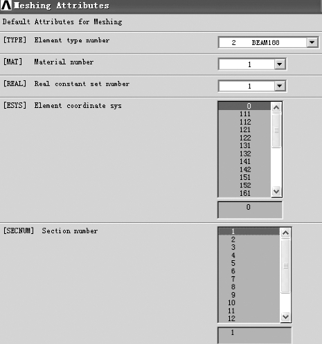Open the Element type number dropdown arrow

point(312,42)
